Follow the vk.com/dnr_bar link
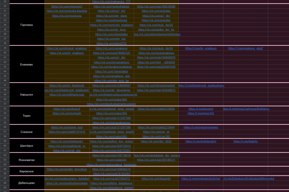This screenshot has height=192, width=289. (x=111, y=39)
